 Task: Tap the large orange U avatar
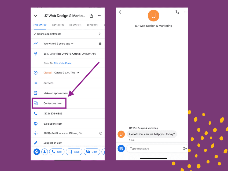point(153,16)
